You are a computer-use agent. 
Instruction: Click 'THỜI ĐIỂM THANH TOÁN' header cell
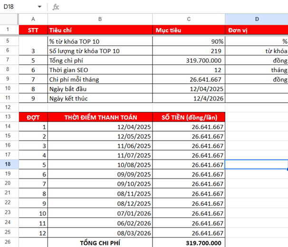pos(100,117)
